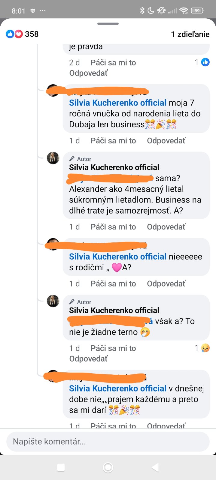The width and height of the screenshot is (216, 480).
Task: Like Silvia's comment about súkromným lietadlom
Action: click(113, 227)
